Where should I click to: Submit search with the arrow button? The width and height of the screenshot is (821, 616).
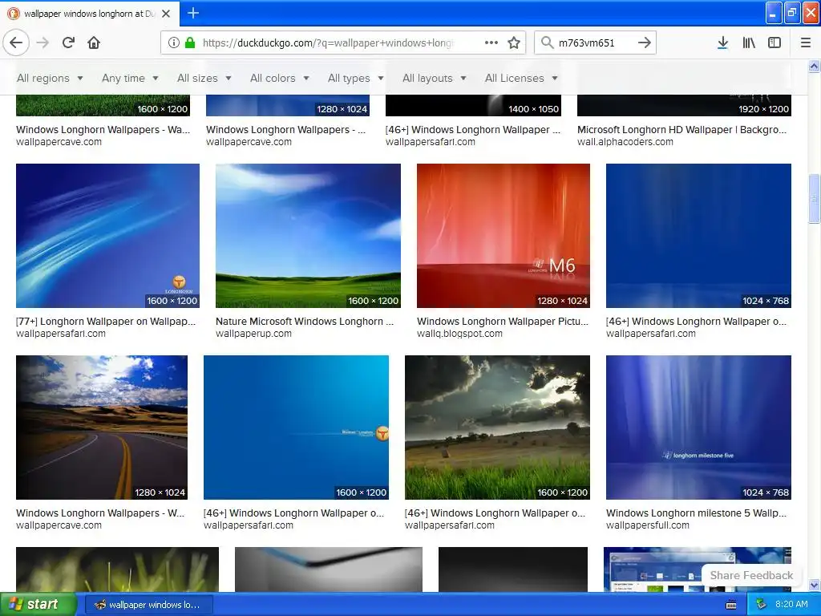click(645, 43)
